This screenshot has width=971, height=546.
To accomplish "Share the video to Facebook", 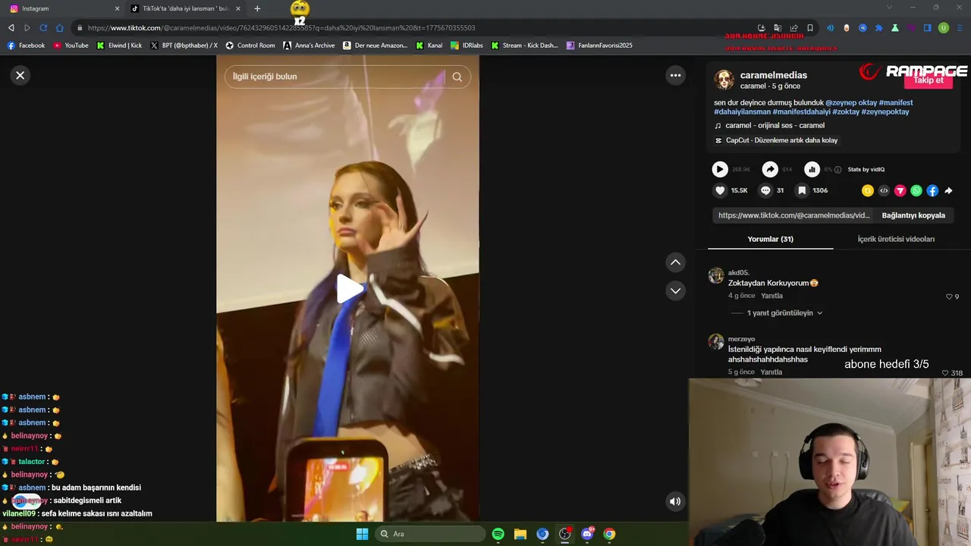I will (932, 191).
